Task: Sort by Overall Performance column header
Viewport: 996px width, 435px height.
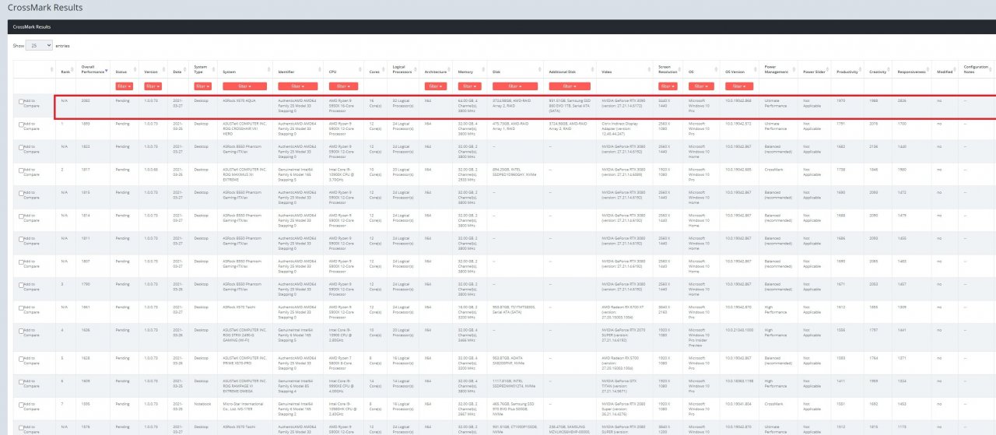Action: click(x=92, y=69)
